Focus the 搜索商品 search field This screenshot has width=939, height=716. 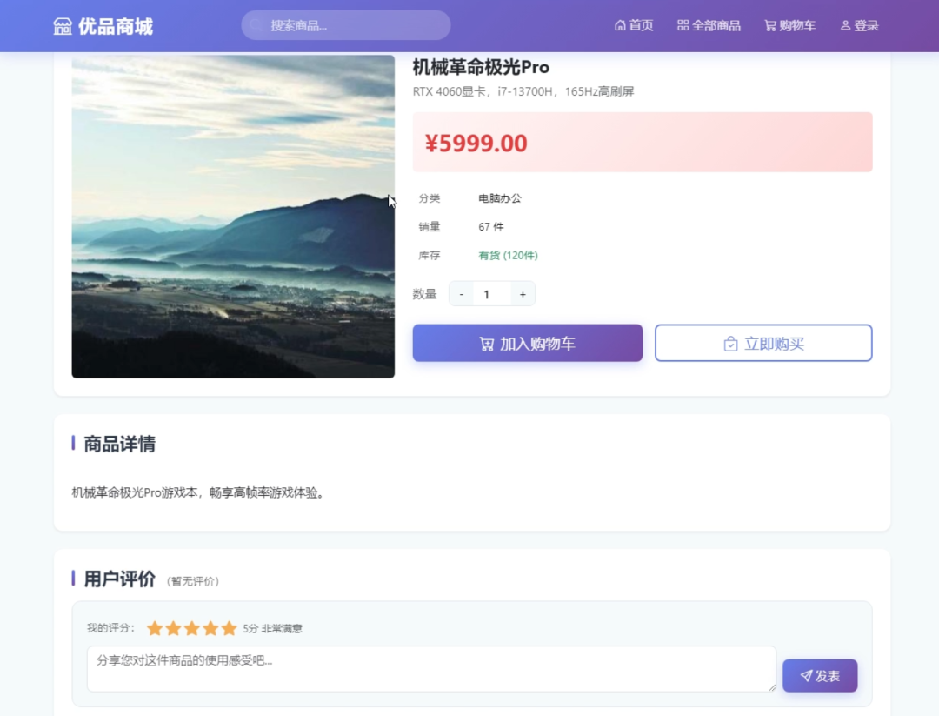pos(346,25)
